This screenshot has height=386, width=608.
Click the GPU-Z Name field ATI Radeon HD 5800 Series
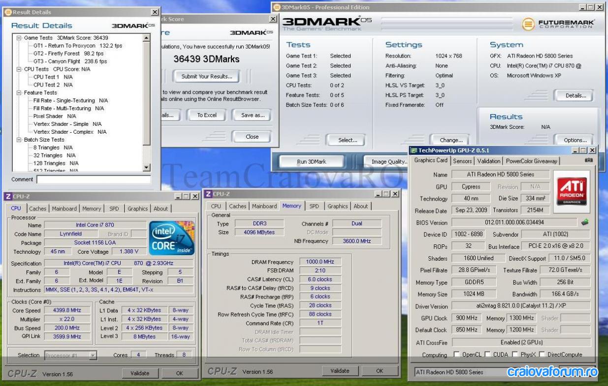500,175
